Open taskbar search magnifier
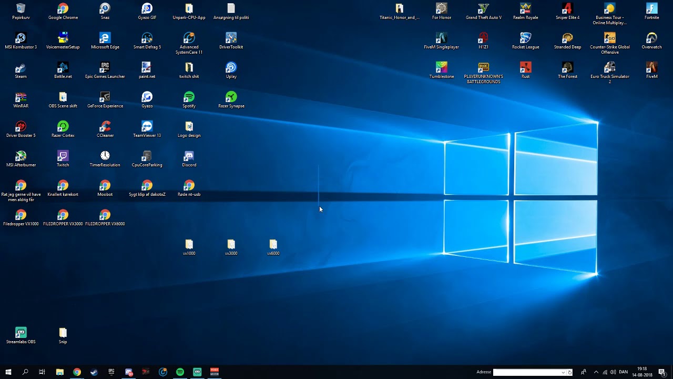 pyautogui.click(x=25, y=372)
